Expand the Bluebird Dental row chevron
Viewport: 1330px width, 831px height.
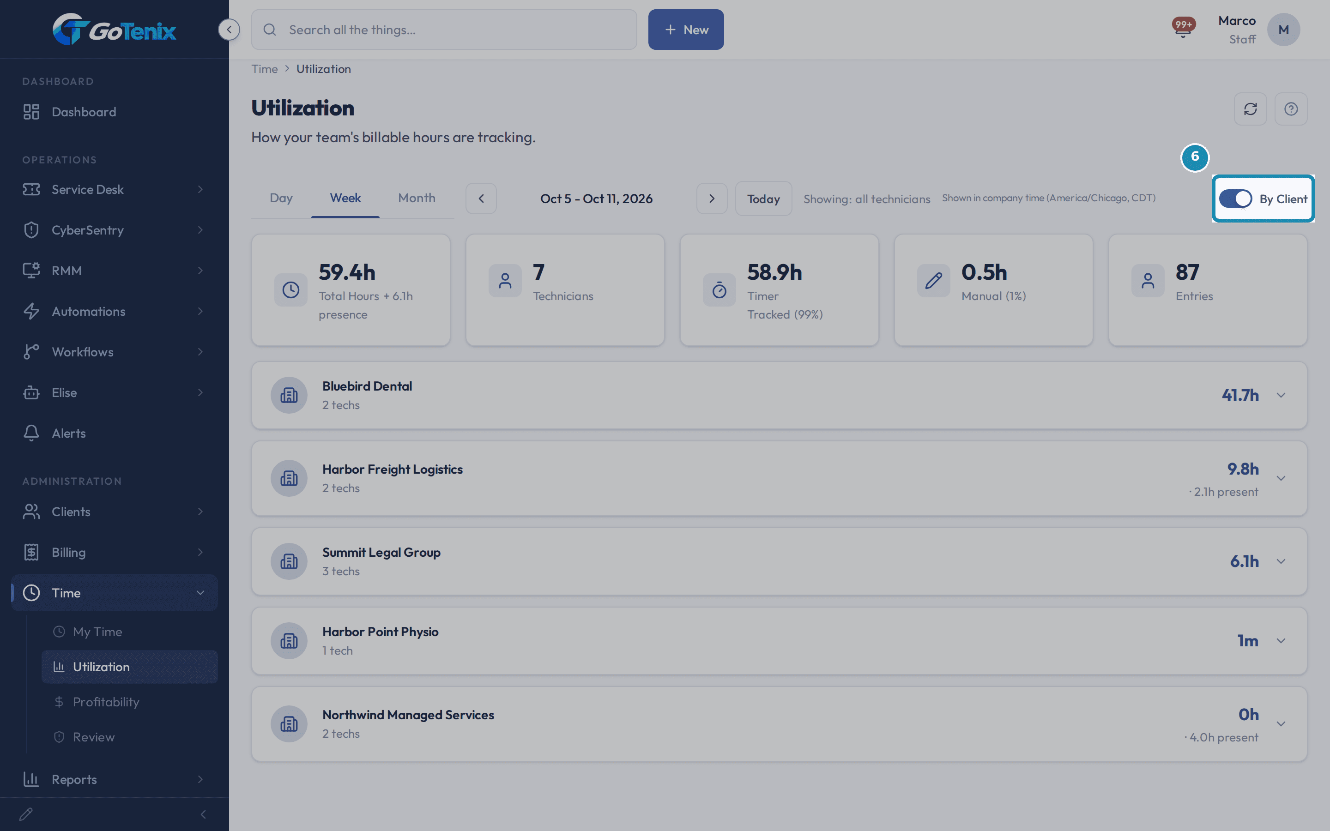click(x=1281, y=395)
